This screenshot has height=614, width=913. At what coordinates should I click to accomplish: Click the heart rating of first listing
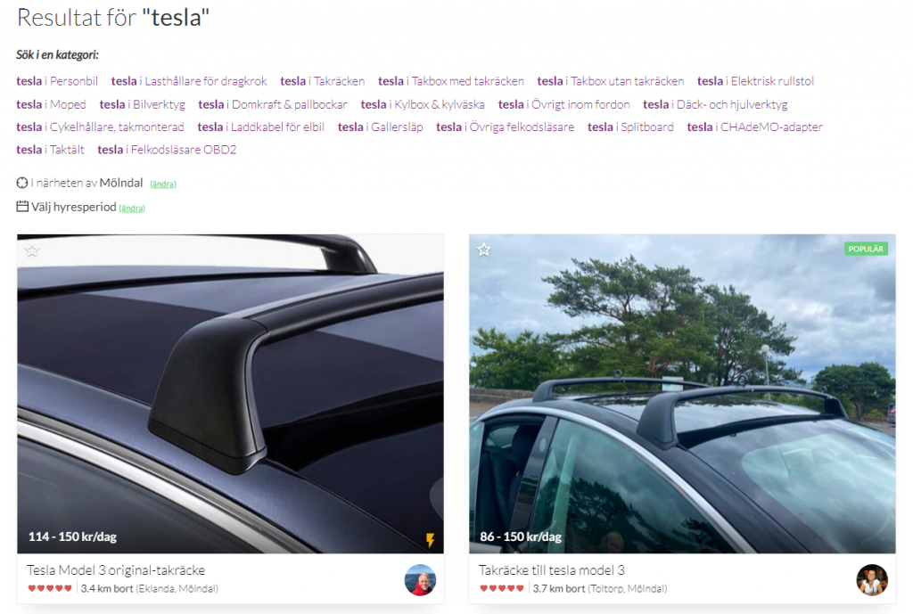(x=50, y=588)
